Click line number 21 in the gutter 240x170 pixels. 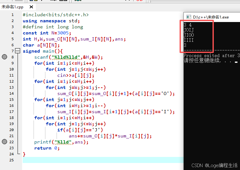pos(12,136)
